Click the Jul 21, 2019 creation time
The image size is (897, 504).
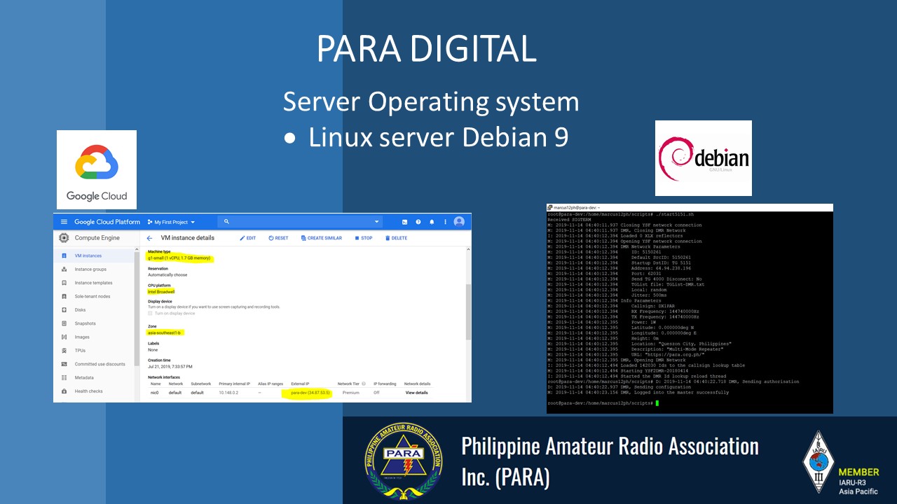coord(170,366)
